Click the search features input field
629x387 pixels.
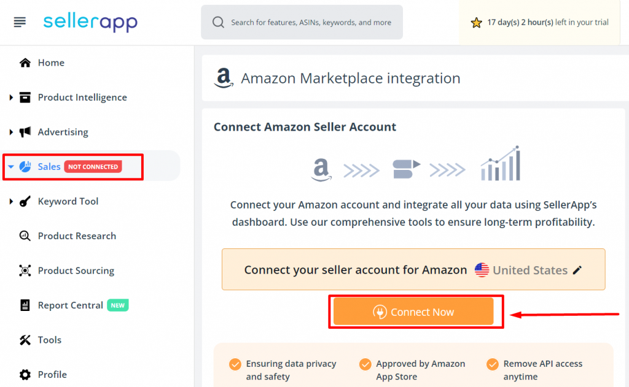[302, 22]
